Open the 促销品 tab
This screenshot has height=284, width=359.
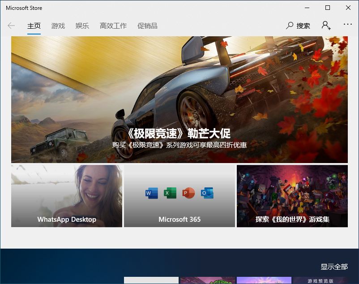coord(147,26)
